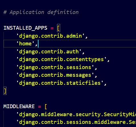
Task: Click the 'django.contrib.sessions.middleware' line
Action: tap(76, 122)
